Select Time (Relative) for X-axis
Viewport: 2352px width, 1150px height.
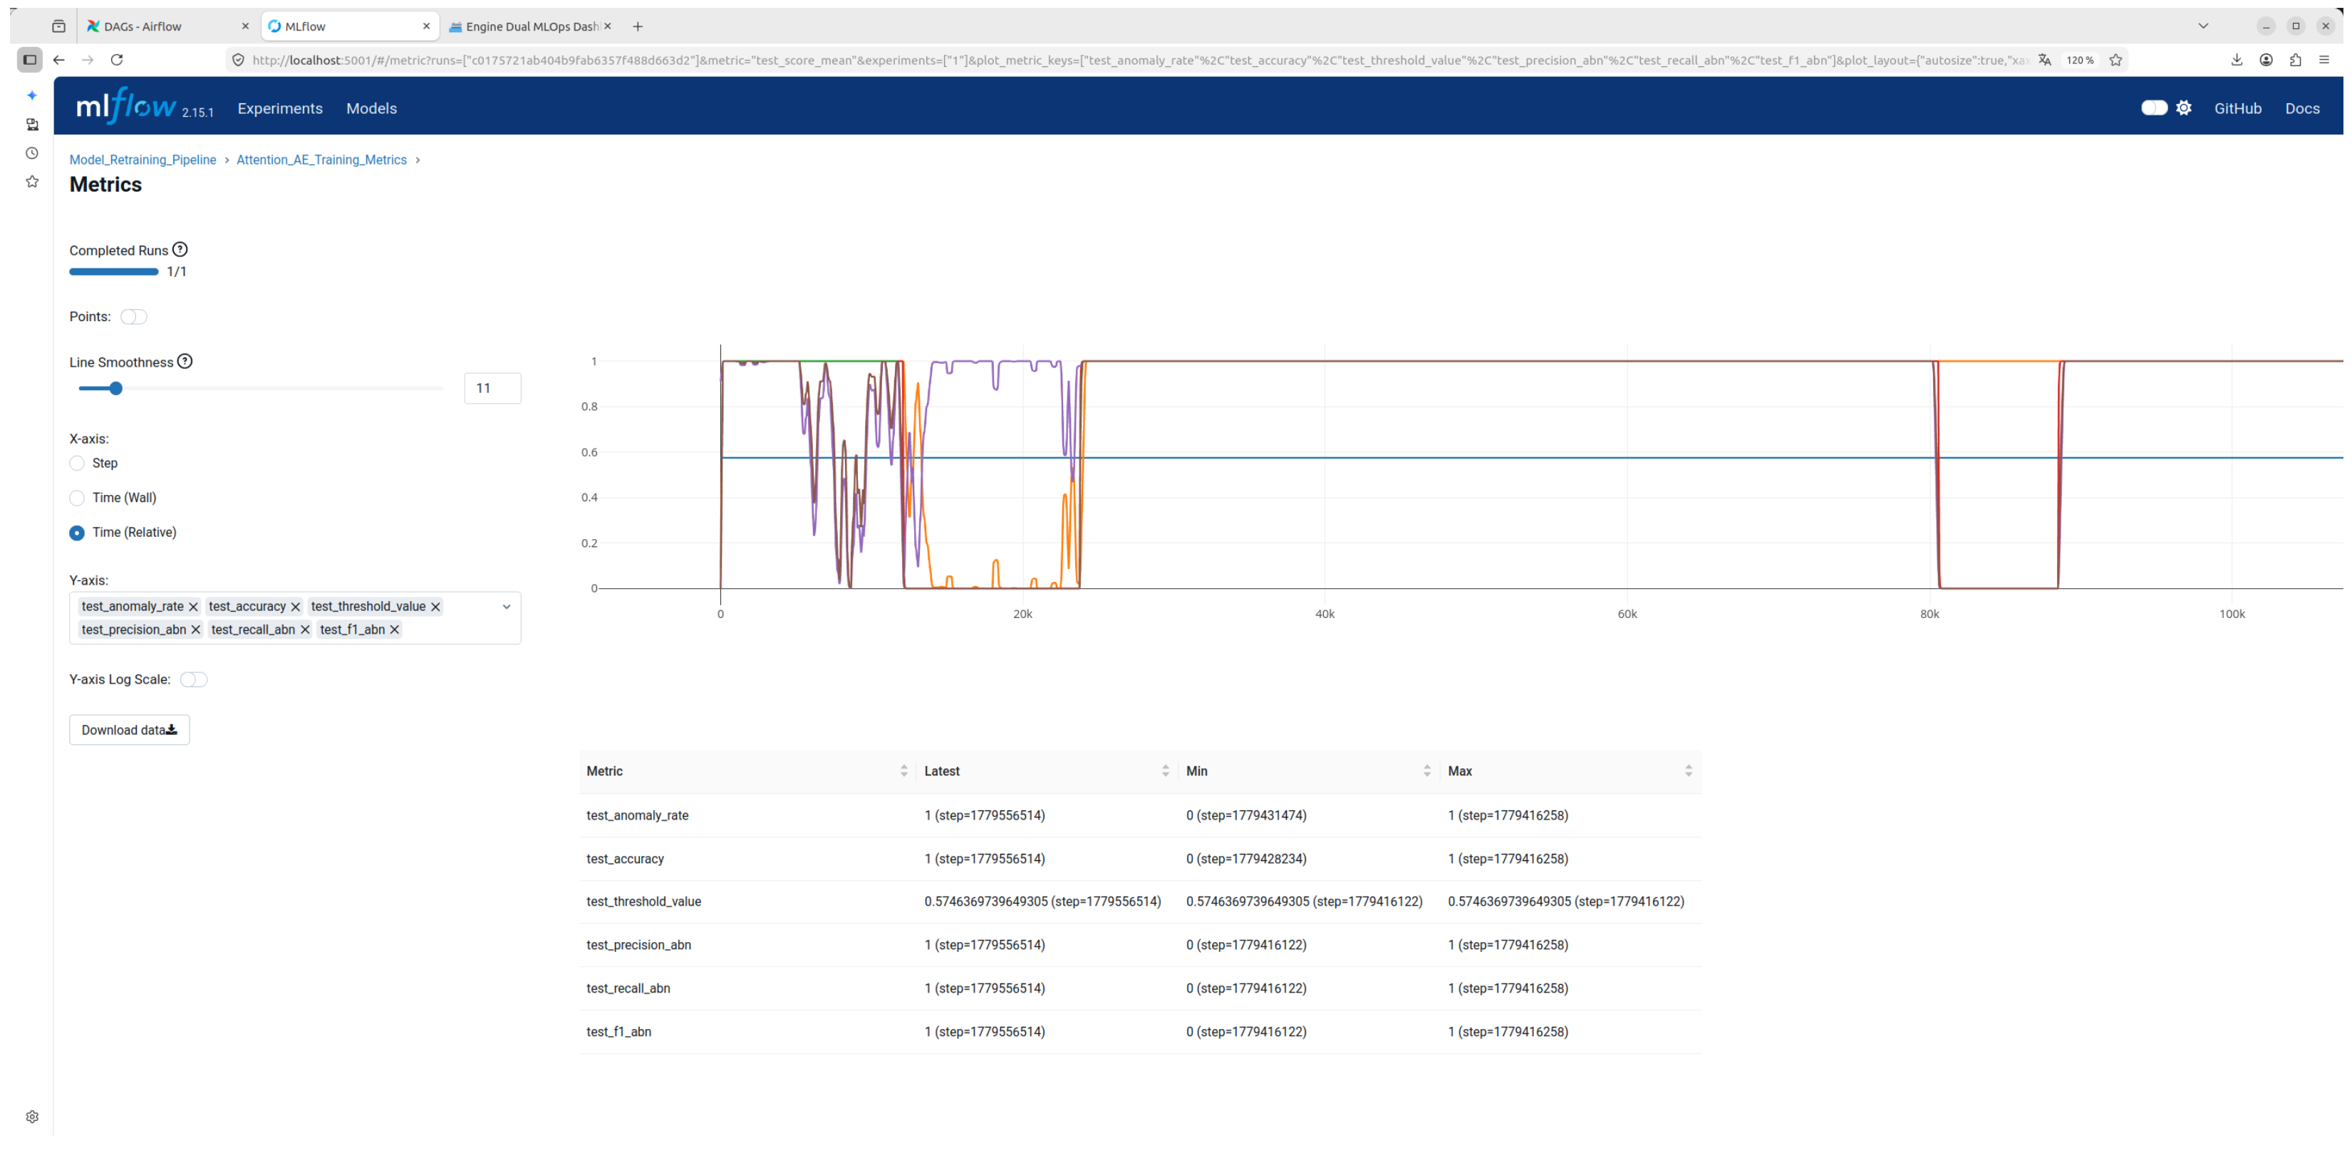[x=78, y=533]
